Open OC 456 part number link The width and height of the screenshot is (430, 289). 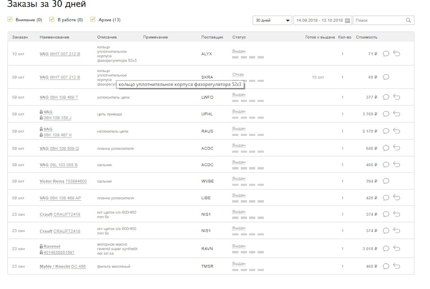(x=78, y=266)
